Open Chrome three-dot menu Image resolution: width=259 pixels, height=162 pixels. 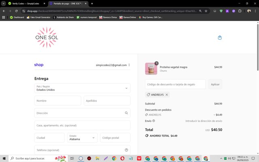click(x=255, y=11)
